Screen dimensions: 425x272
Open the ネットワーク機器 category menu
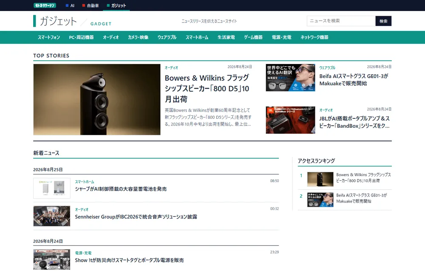pos(314,37)
